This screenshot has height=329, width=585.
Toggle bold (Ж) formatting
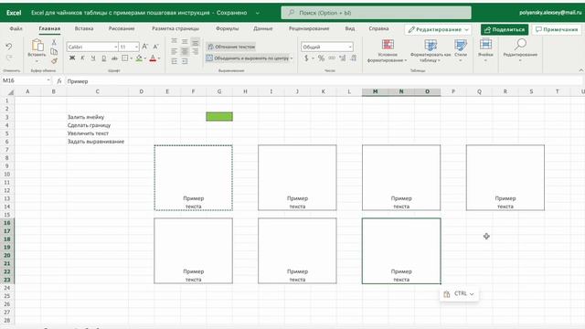(72, 58)
